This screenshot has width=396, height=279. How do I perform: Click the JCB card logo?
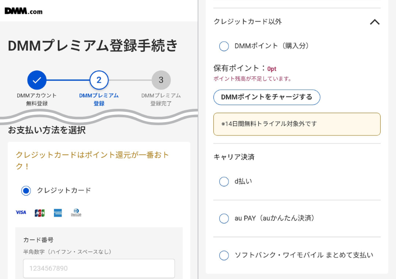pos(40,213)
